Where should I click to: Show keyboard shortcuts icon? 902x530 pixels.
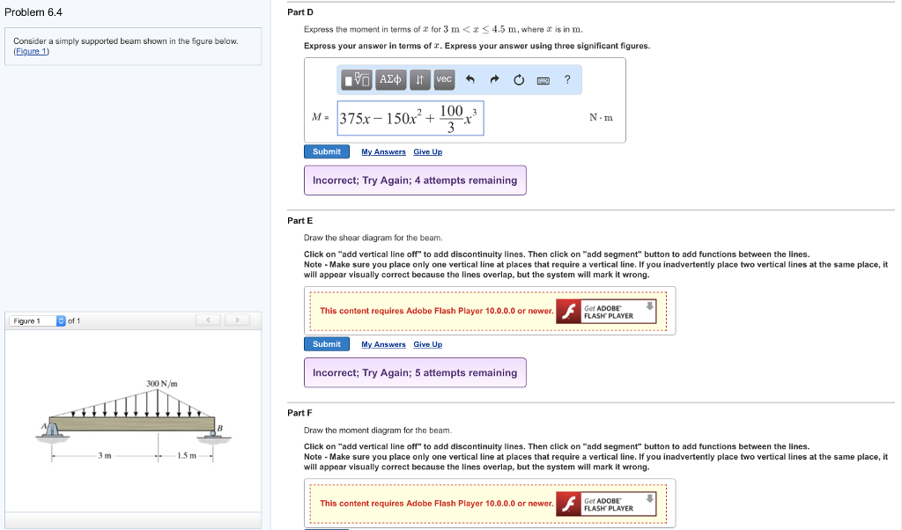tap(543, 80)
